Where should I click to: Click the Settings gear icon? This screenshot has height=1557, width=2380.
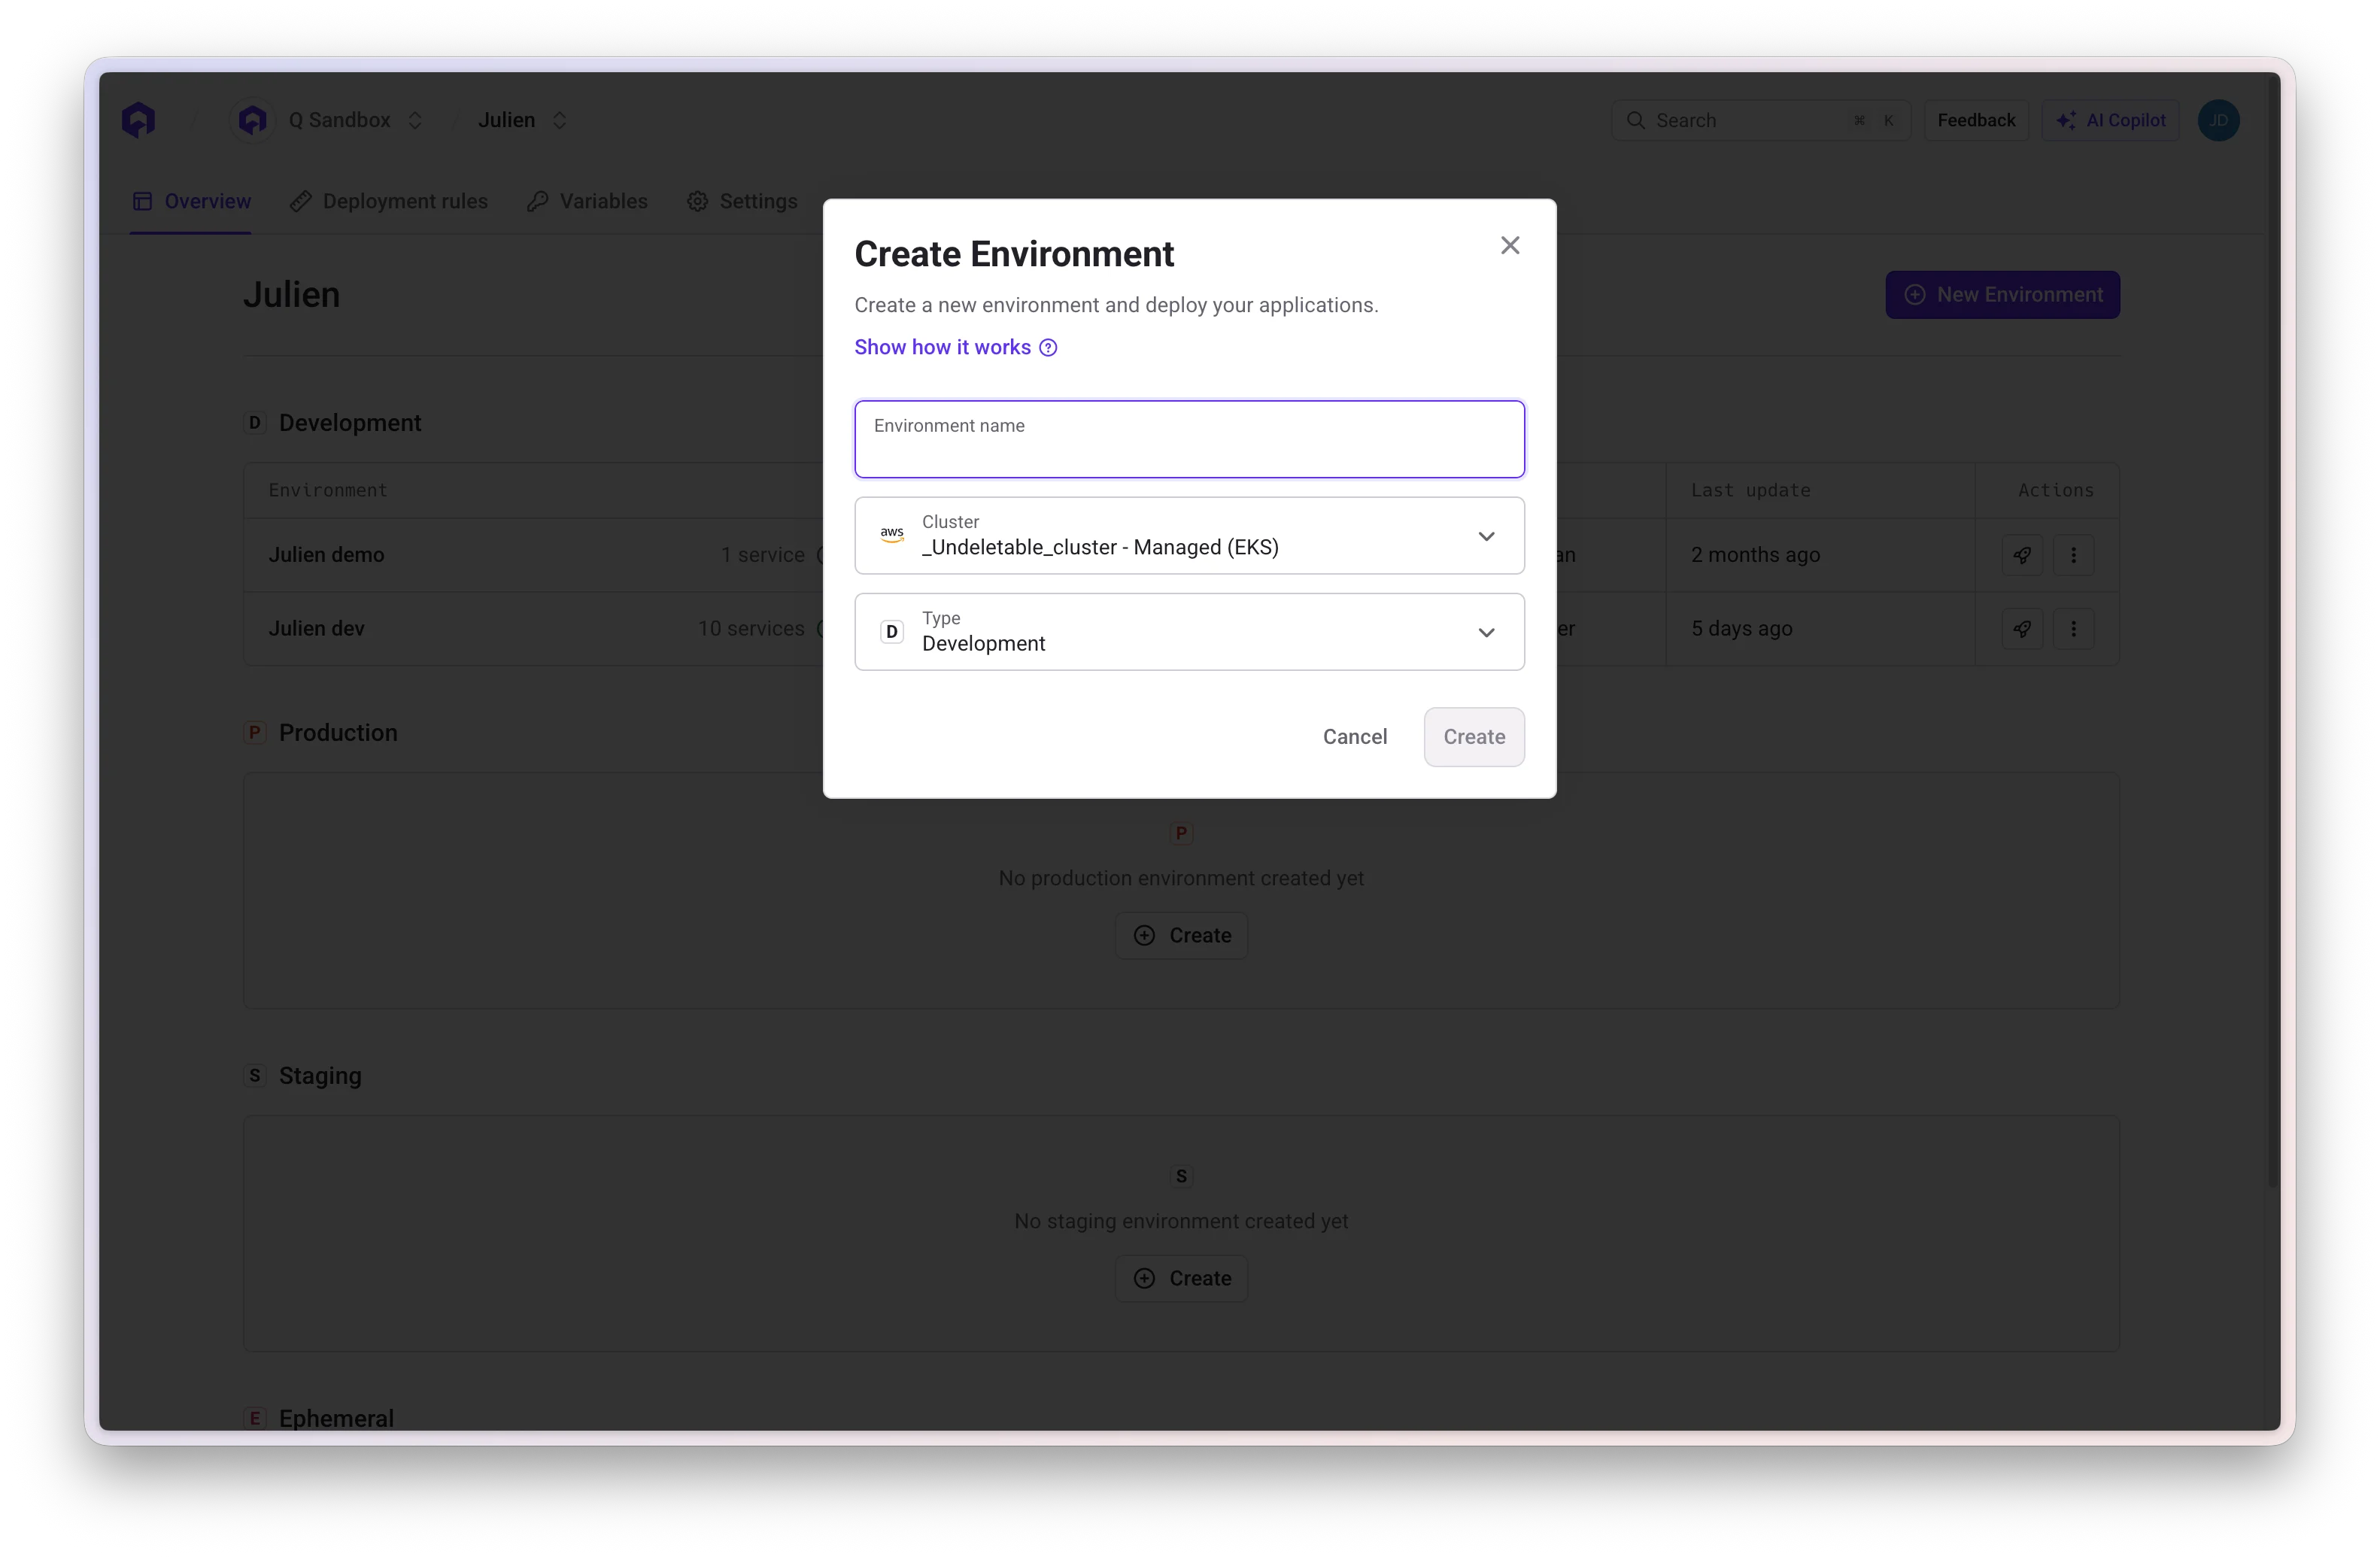[x=697, y=201]
